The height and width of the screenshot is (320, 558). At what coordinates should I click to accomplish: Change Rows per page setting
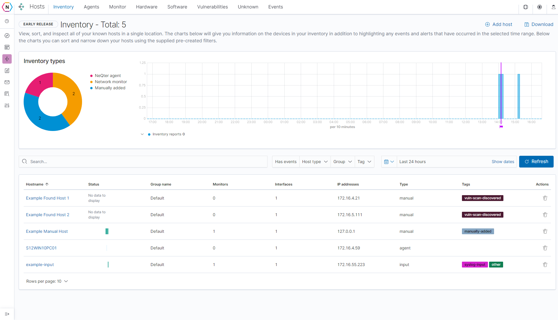pos(47,281)
